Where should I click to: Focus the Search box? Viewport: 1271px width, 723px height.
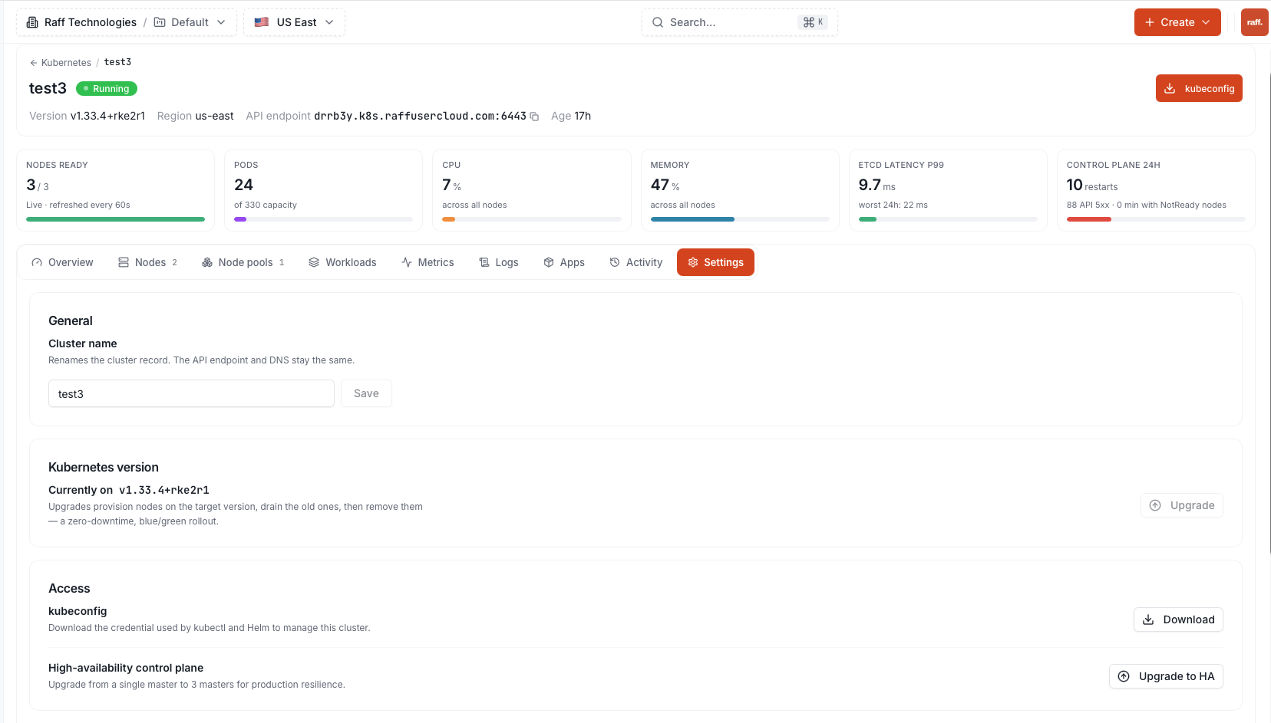740,22
